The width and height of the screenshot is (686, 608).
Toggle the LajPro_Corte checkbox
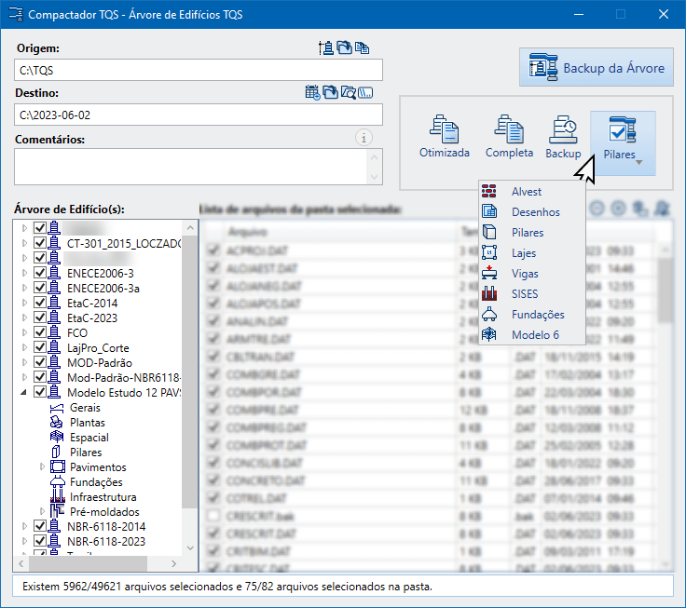pos(39,348)
